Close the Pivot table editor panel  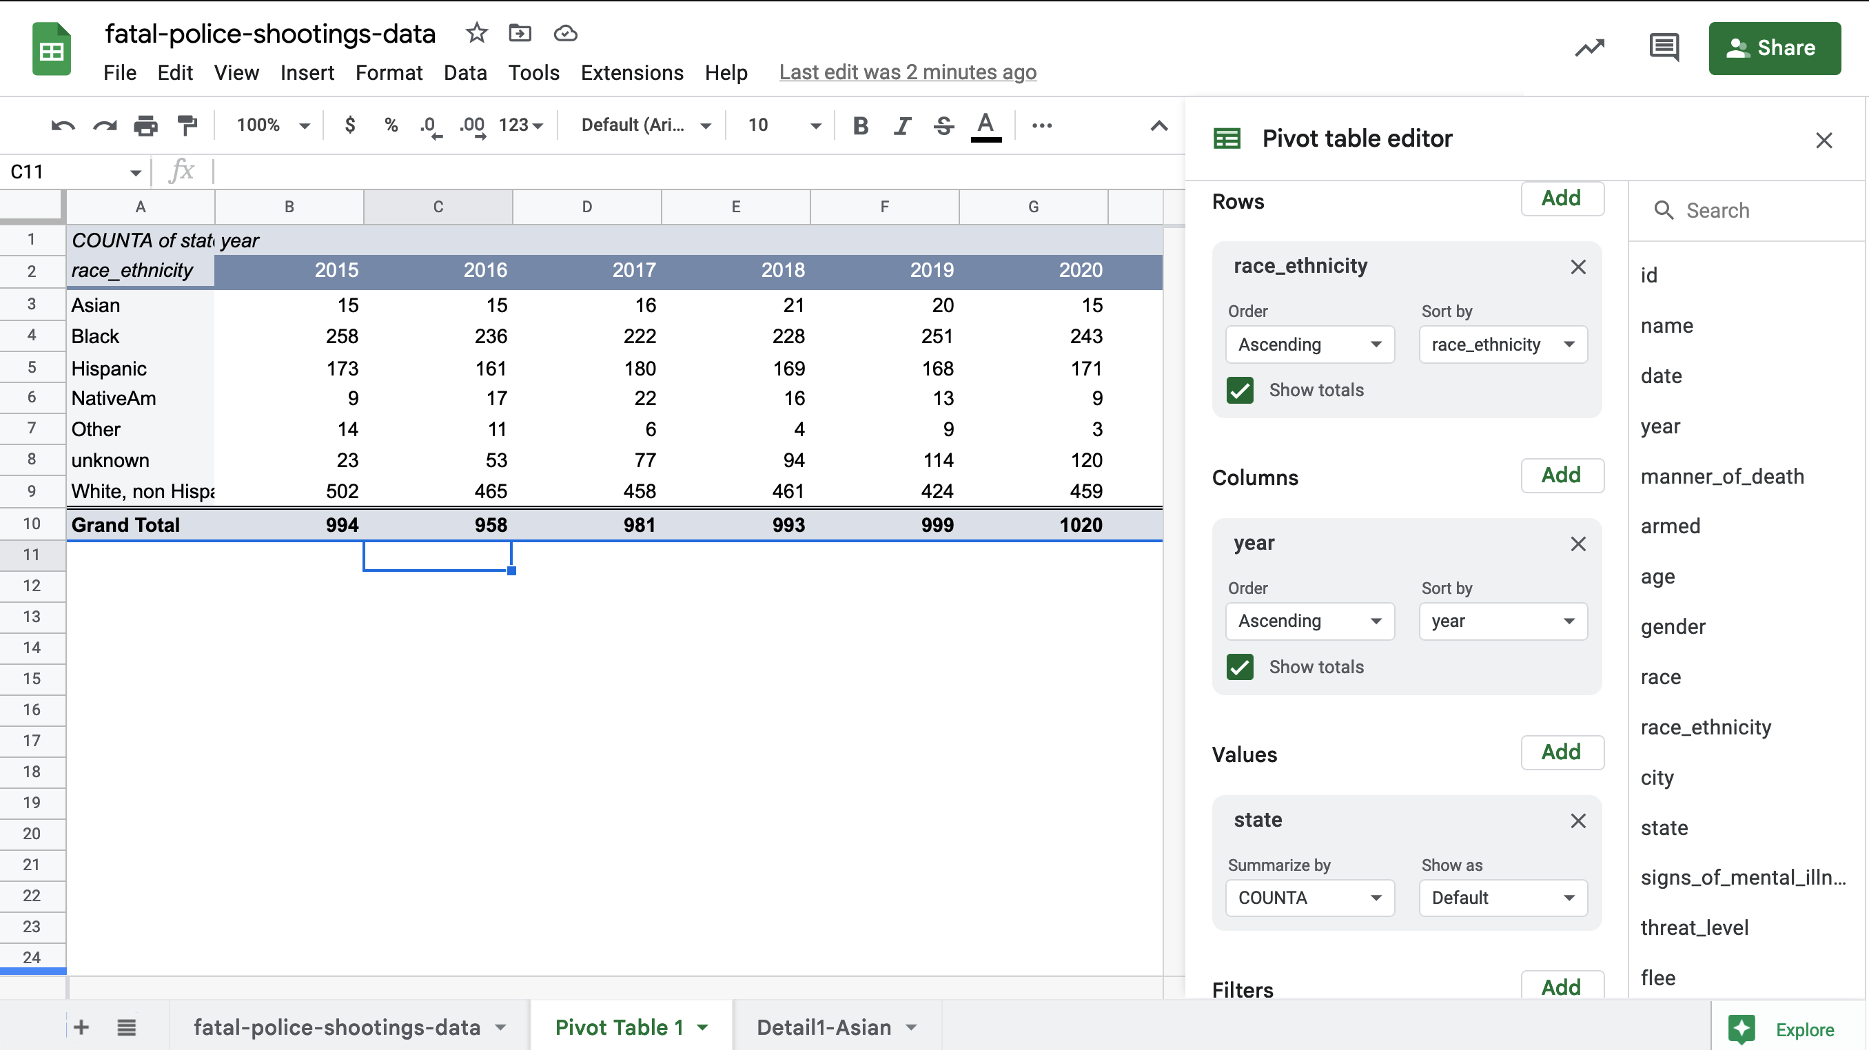[x=1824, y=140]
